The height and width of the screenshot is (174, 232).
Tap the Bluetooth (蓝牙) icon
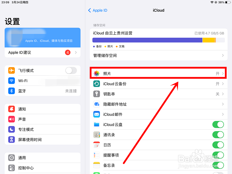coord(11,91)
